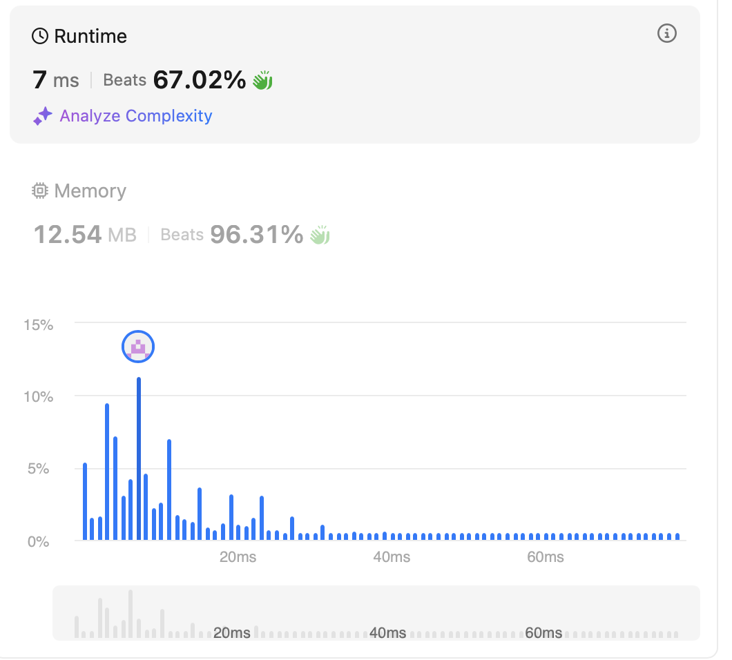The height and width of the screenshot is (660, 732).
Task: Click the sparkle icon before Analyze Complexity
Action: coord(43,116)
